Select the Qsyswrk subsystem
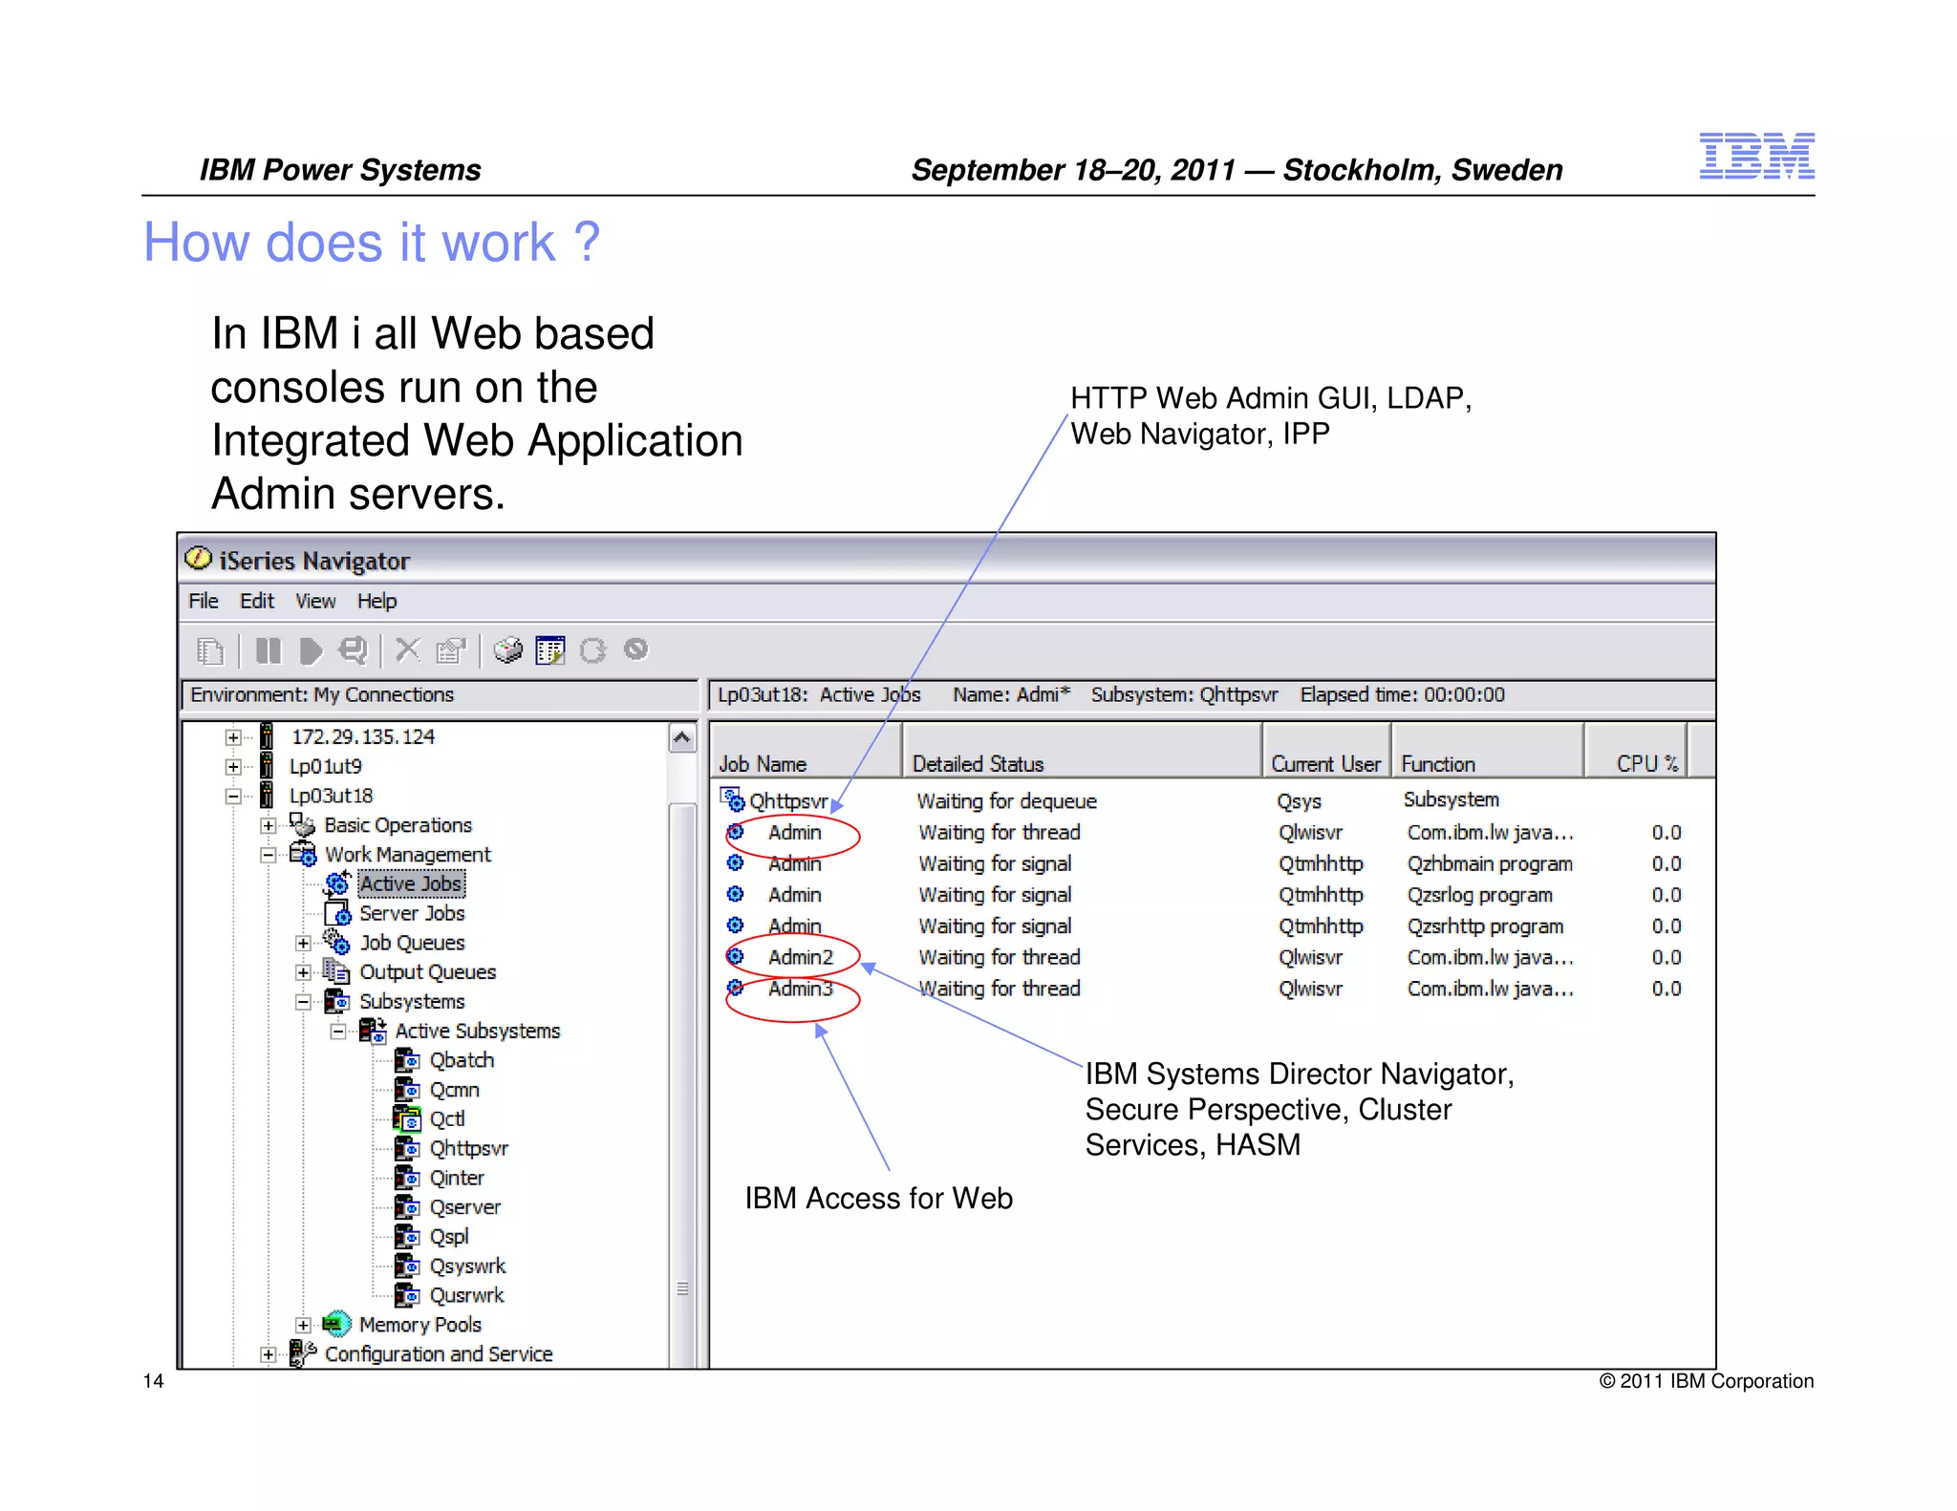1957x1511 pixels. coord(467,1266)
